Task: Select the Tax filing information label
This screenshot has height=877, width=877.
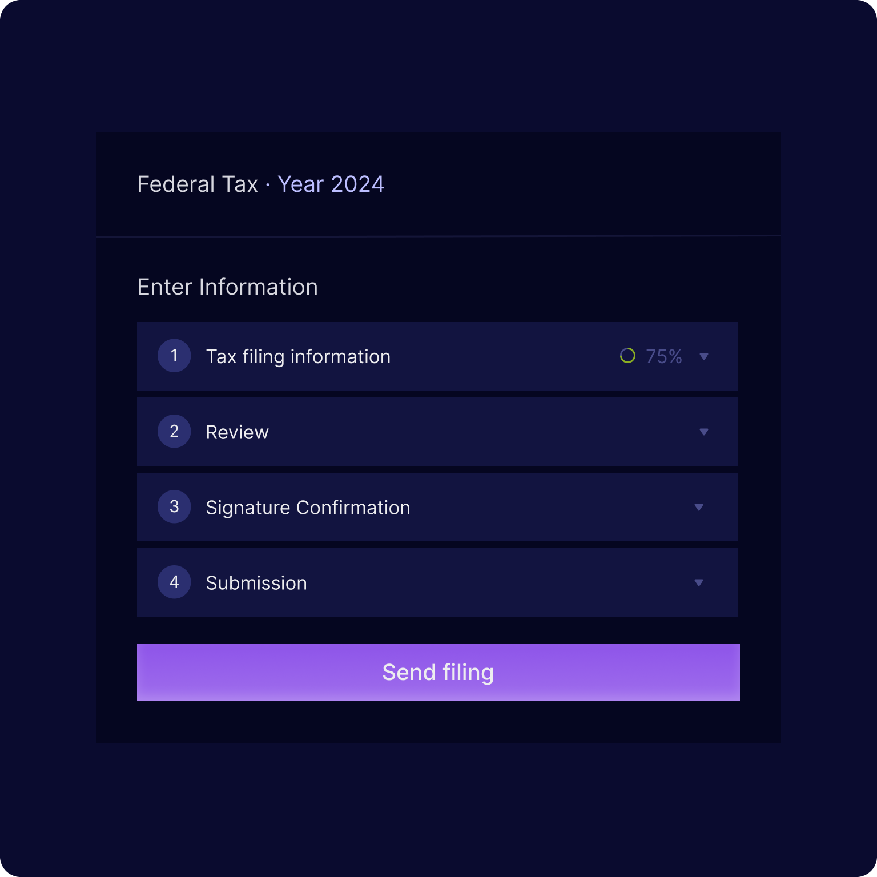Action: point(298,356)
